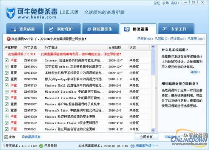Click the 立即修复 button

tap(147, 137)
